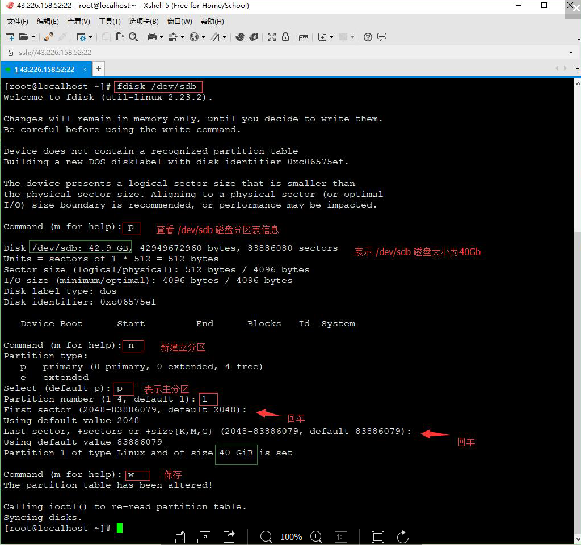Open the 帮助(H) menu
The image size is (581, 545).
(x=212, y=22)
